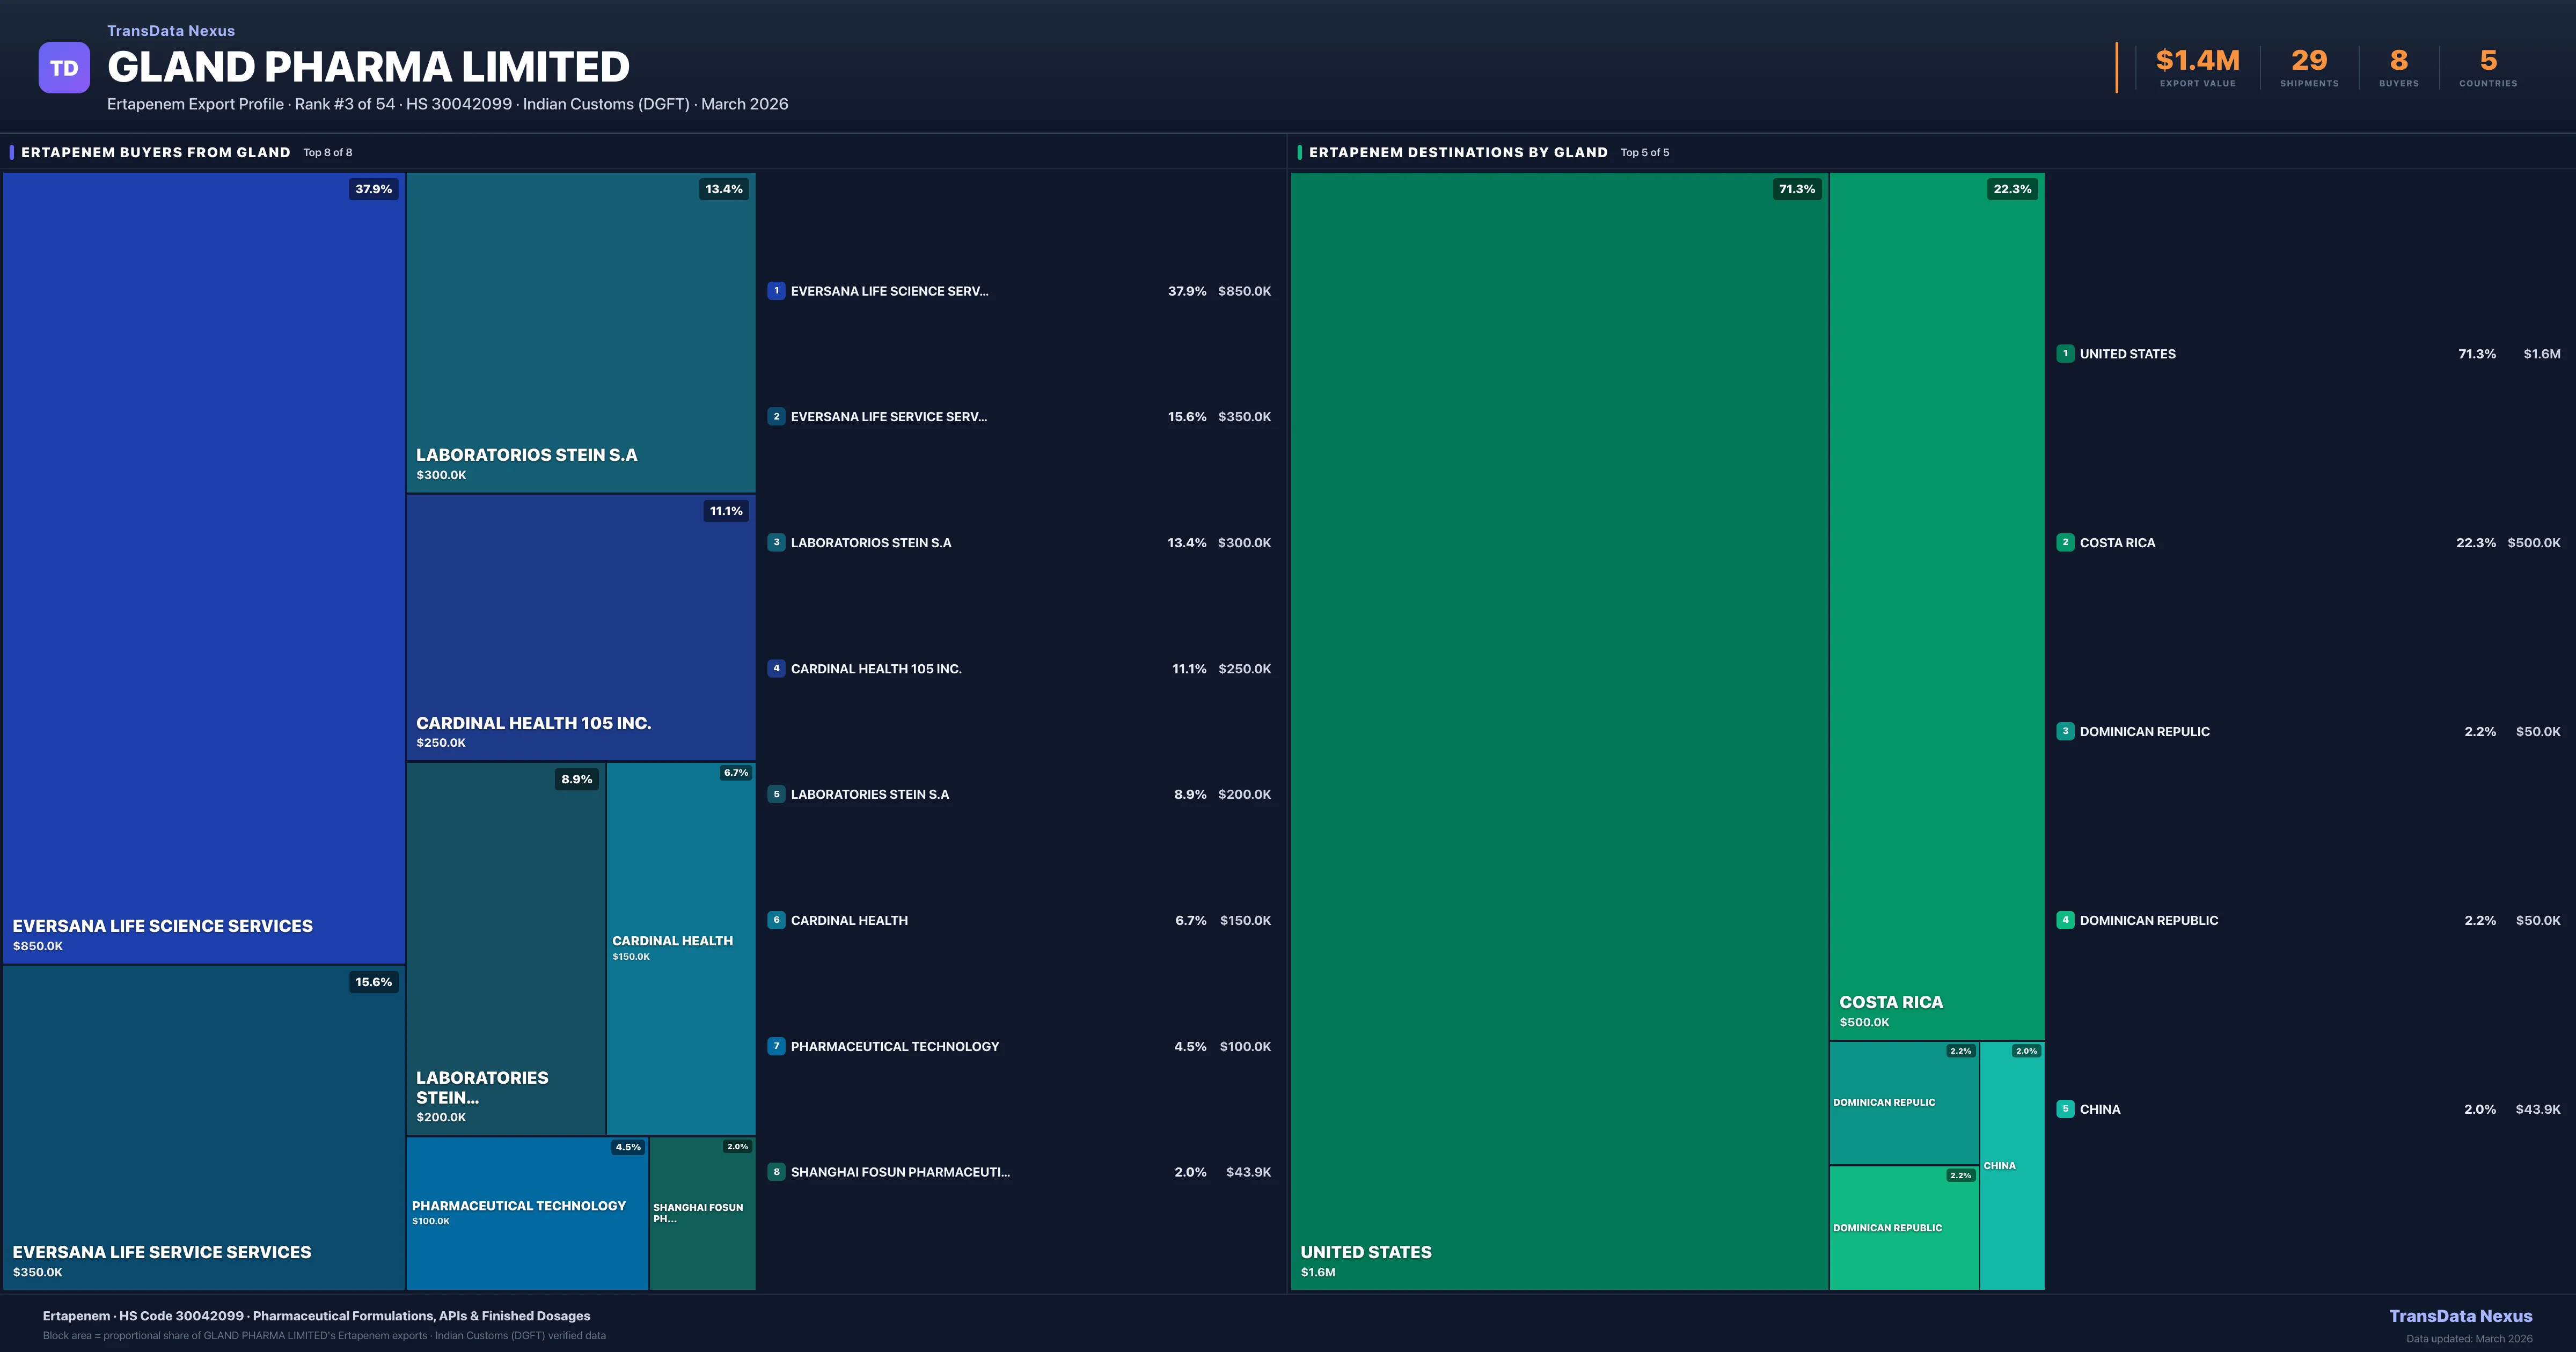Click the TransData Nexus link in header

coord(171,31)
